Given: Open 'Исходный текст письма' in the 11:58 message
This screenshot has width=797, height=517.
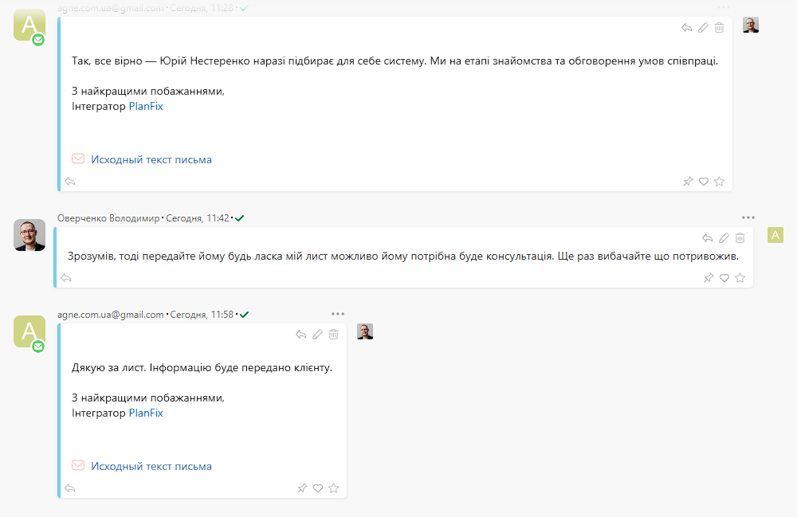Looking at the screenshot, I should [151, 466].
